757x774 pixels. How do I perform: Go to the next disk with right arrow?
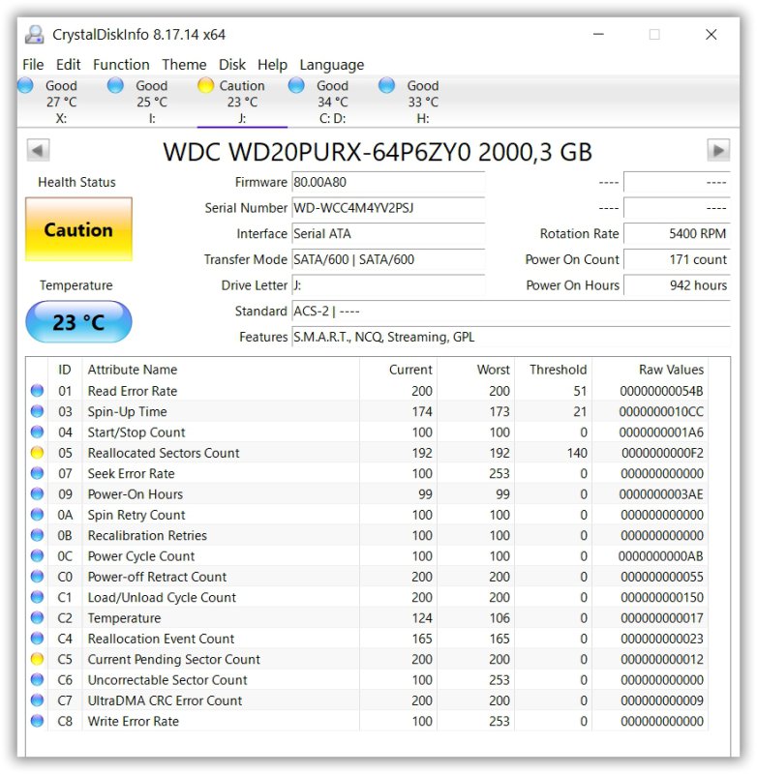[x=718, y=151]
